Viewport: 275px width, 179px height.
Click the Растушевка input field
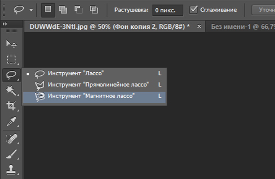coord(168,10)
